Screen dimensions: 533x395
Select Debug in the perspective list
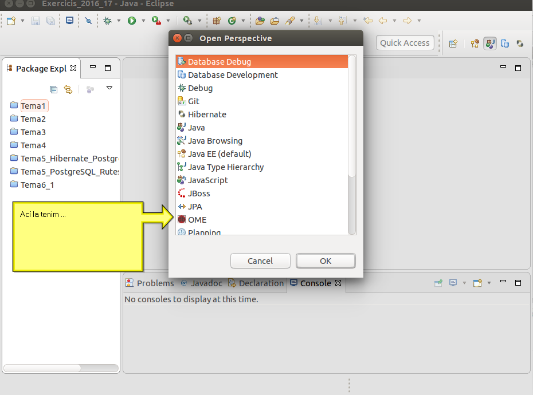pyautogui.click(x=262, y=88)
